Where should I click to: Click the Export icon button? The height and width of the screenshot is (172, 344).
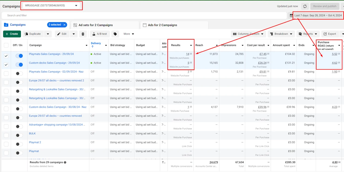[330, 34]
